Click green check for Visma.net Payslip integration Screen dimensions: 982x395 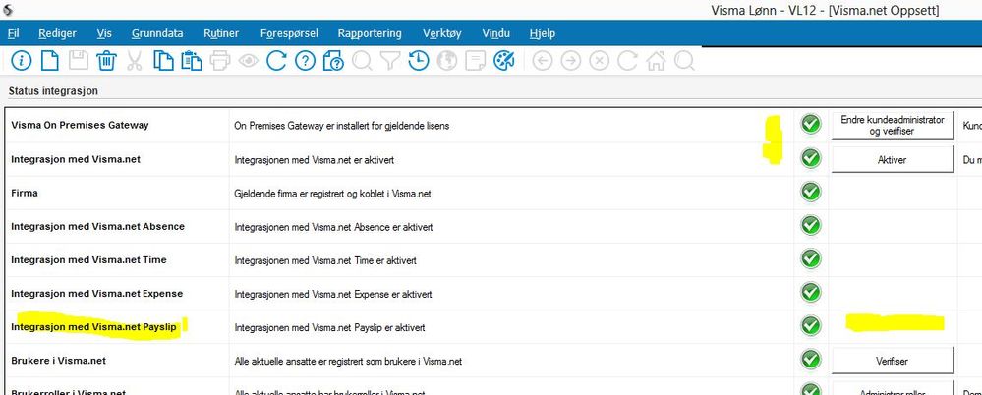[811, 325]
